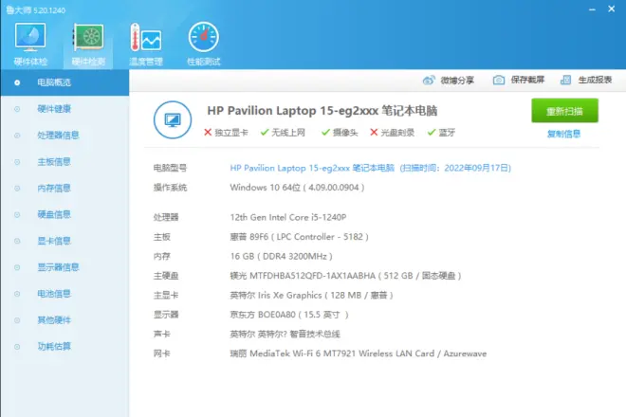Click the Weibo share icon
The image size is (626, 417).
point(429,81)
